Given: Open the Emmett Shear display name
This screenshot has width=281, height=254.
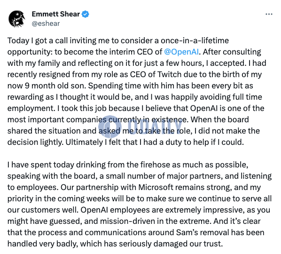Looking at the screenshot, I should tap(56, 14).
